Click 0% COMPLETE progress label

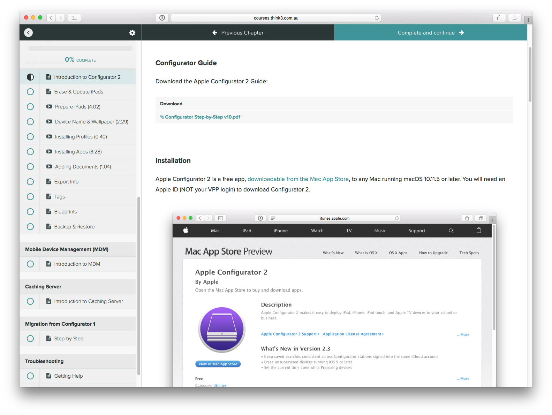tap(80, 60)
